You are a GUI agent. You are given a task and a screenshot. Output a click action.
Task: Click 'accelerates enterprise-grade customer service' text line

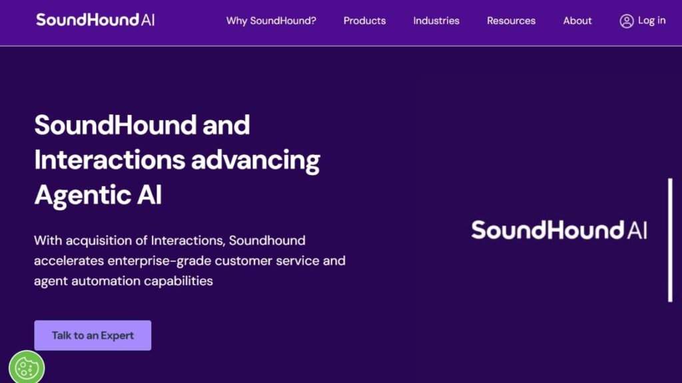coord(189,261)
